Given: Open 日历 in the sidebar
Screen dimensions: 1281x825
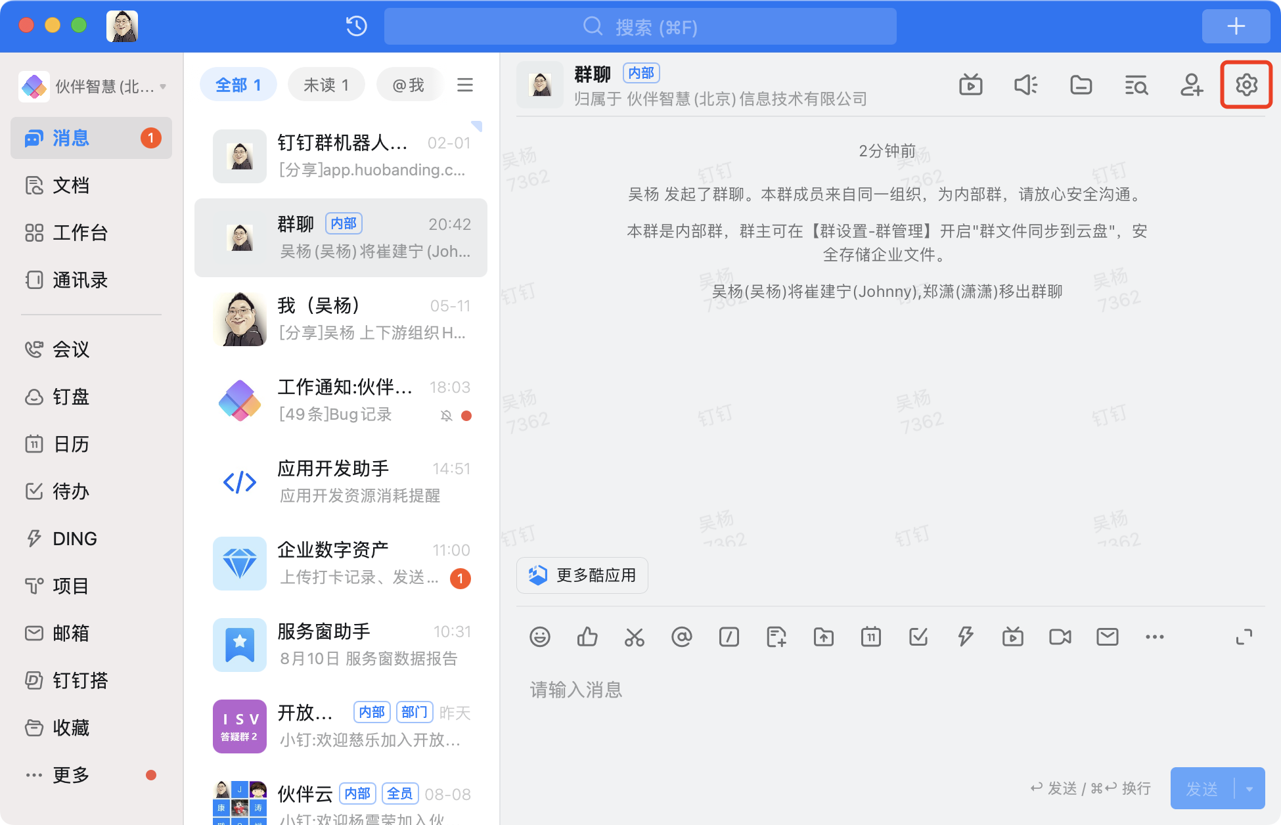Looking at the screenshot, I should 91,444.
